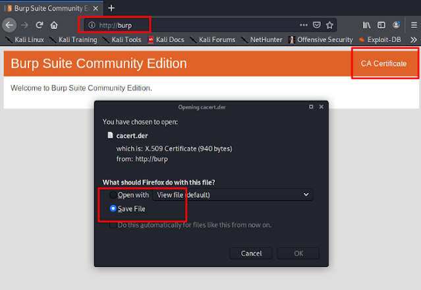This screenshot has height=290, width=421.
Task: Bookmark this page with the star
Action: pos(329,25)
